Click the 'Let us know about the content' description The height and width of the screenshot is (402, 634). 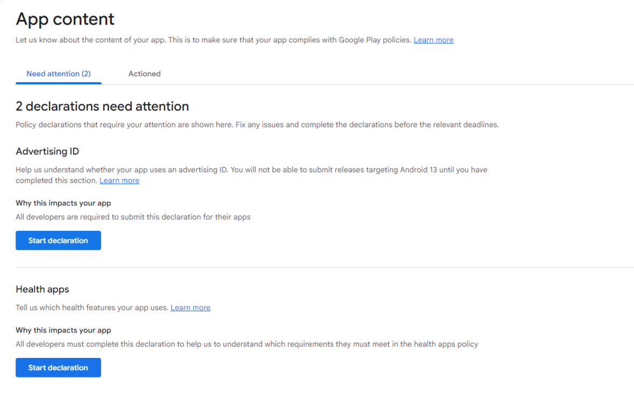pyautogui.click(x=214, y=40)
